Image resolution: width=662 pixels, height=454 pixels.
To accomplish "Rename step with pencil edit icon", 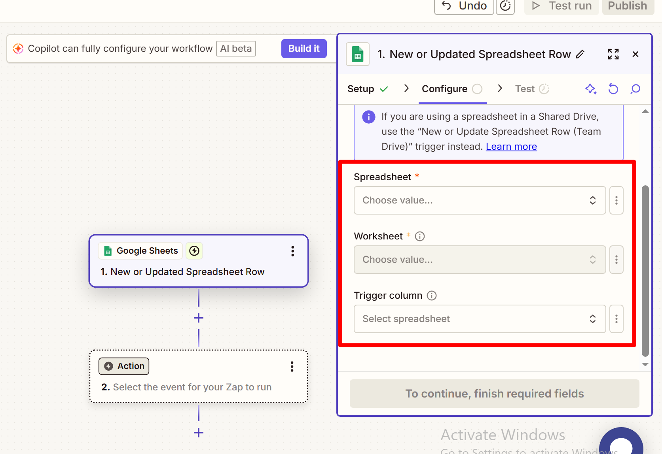I will [580, 54].
